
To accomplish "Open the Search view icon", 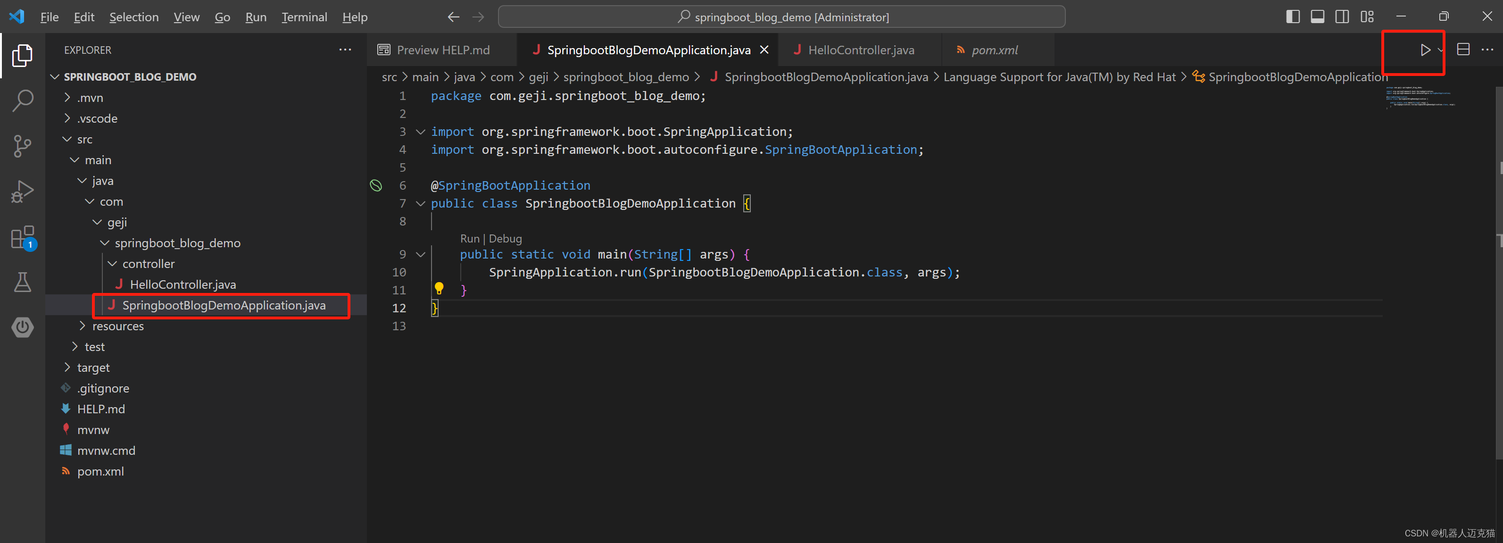I will point(22,100).
